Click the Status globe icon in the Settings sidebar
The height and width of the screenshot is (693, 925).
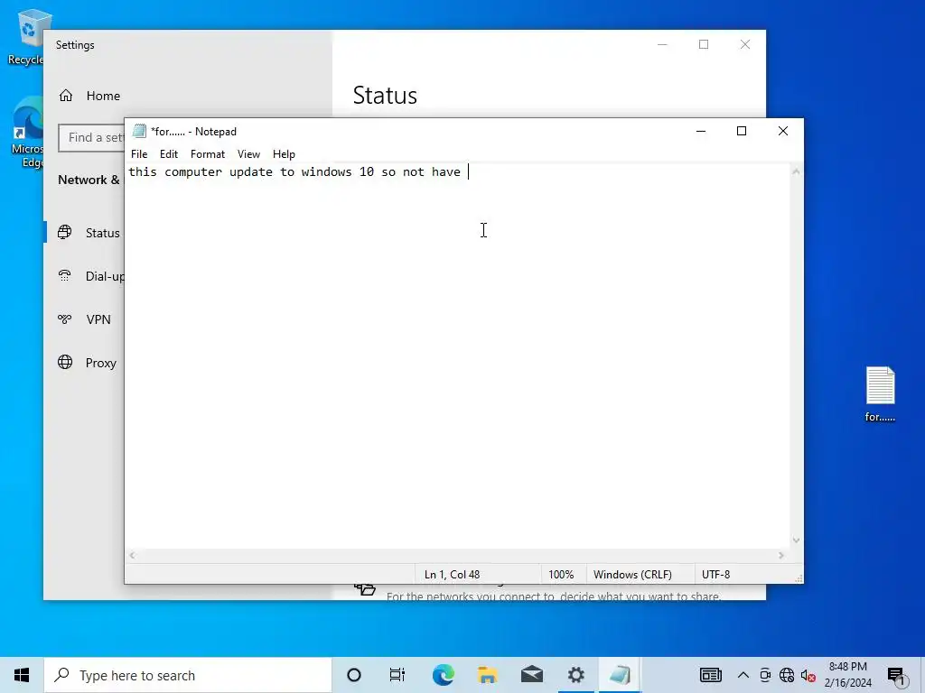coord(65,232)
